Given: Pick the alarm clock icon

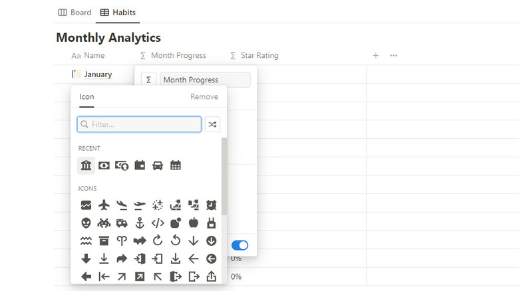Looking at the screenshot, I should click(x=211, y=205).
